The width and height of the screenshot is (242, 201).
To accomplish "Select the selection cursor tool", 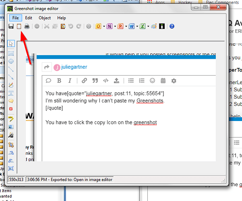I will (x=11, y=43).
